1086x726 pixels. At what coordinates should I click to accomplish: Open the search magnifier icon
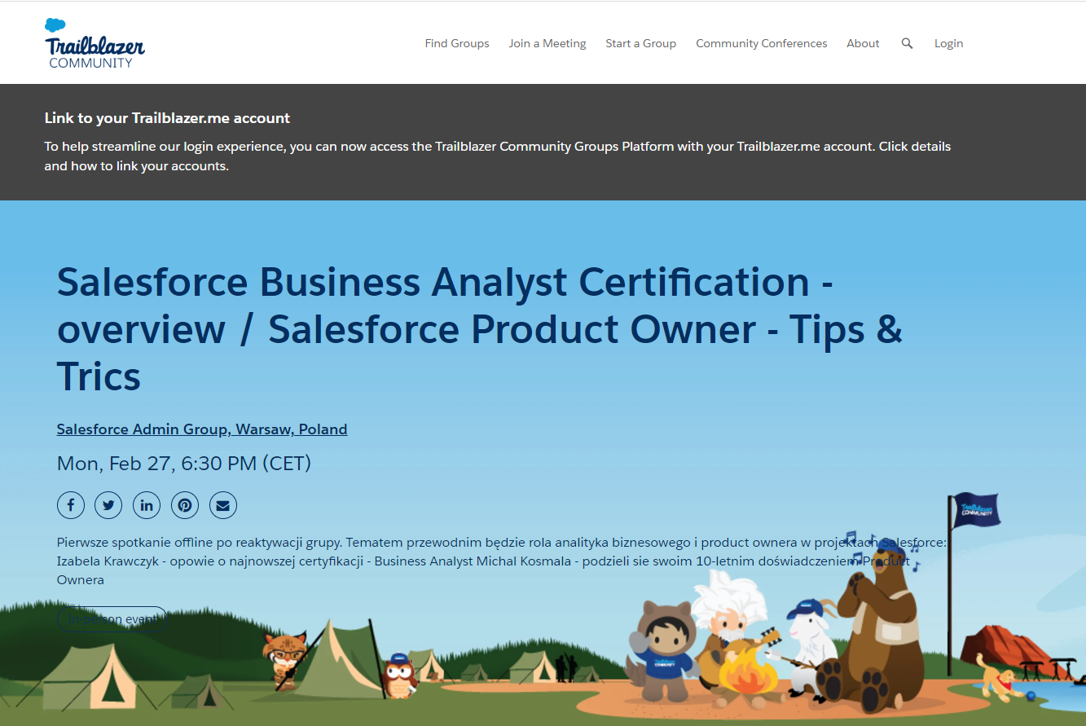pyautogui.click(x=907, y=43)
